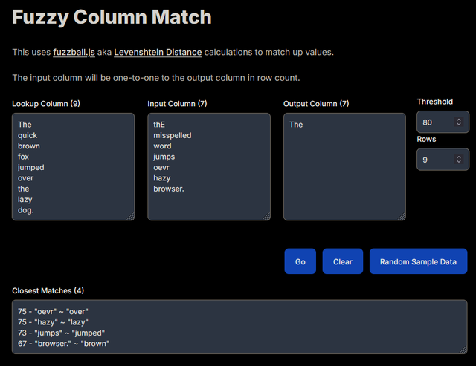The height and width of the screenshot is (366, 476).
Task: Click "jumps" in the Input Column
Action: tap(164, 157)
